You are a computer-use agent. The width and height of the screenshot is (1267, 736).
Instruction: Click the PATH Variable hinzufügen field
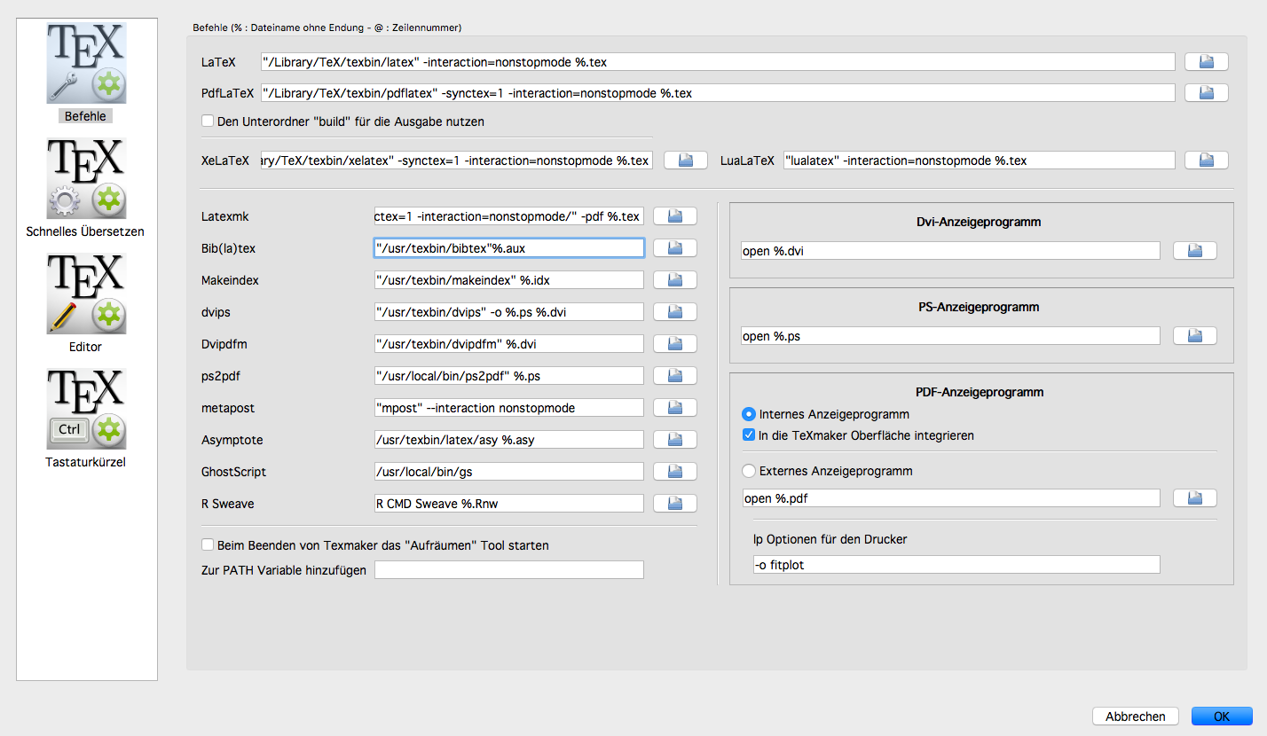508,570
